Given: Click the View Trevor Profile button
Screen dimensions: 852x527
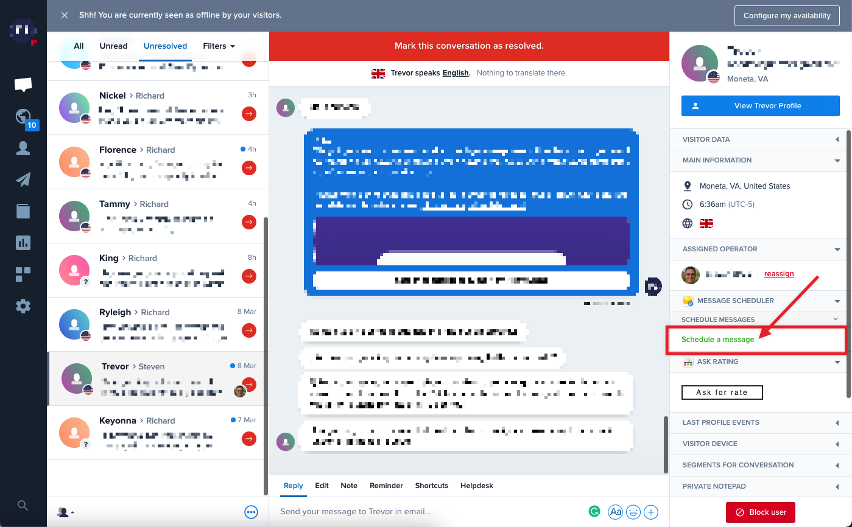Looking at the screenshot, I should (760, 106).
